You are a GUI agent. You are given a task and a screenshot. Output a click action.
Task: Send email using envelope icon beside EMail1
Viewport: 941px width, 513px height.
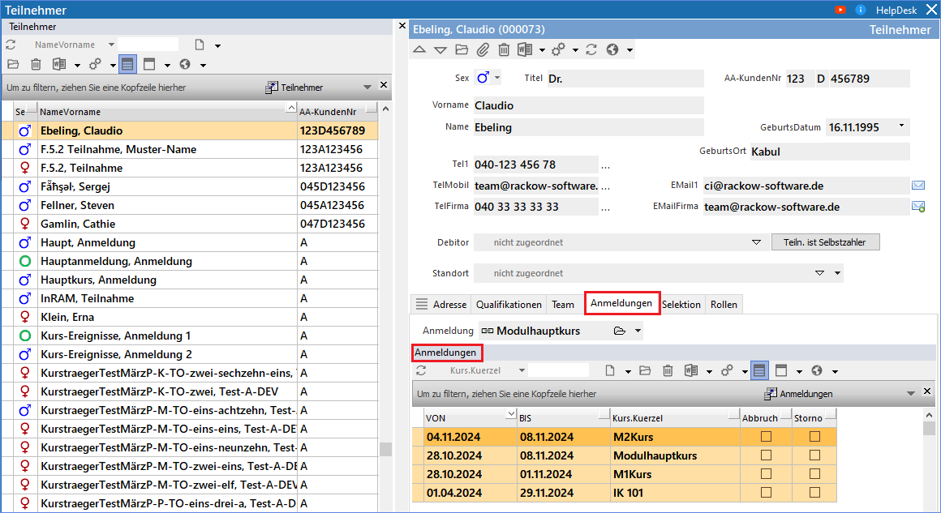point(918,186)
